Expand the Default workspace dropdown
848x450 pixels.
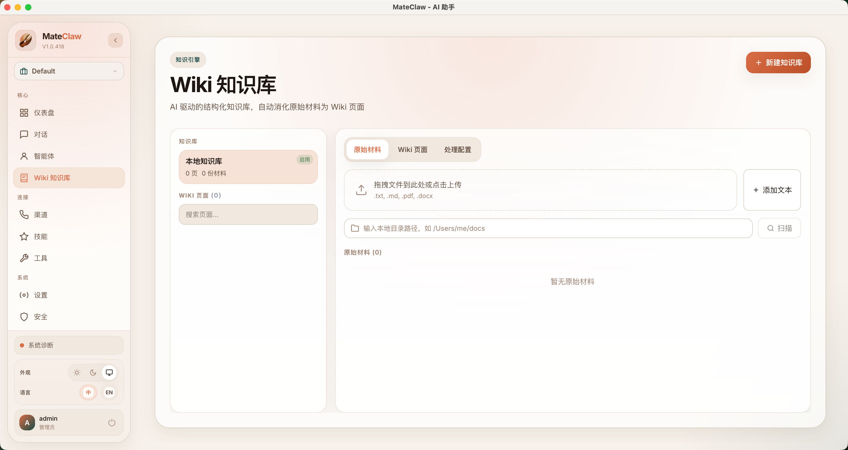[x=69, y=71]
